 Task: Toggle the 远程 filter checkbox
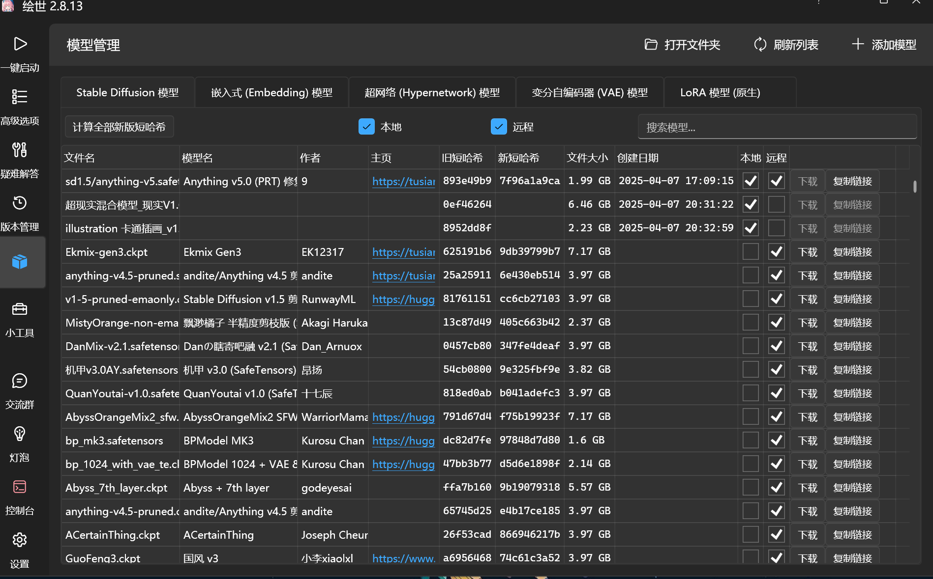point(499,127)
